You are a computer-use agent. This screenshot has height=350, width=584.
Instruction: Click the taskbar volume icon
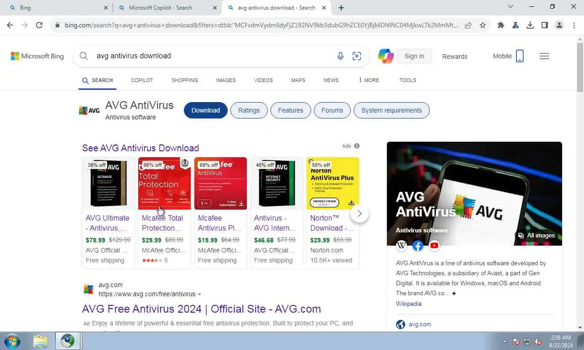(x=538, y=341)
